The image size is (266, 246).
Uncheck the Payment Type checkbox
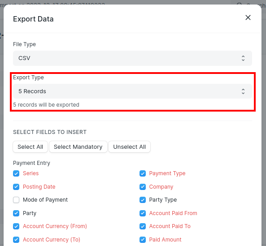[143, 173]
